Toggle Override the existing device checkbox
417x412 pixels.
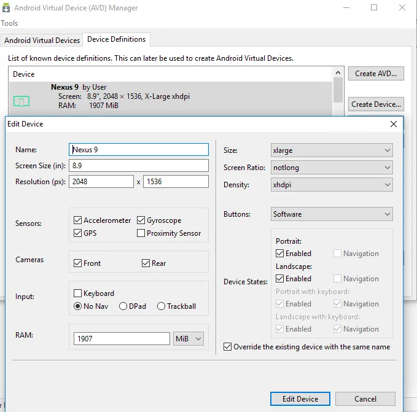[x=227, y=347]
